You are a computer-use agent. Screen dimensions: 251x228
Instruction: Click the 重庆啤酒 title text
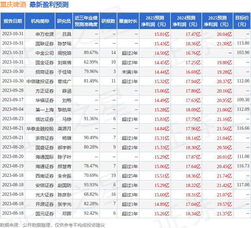point(13,5)
